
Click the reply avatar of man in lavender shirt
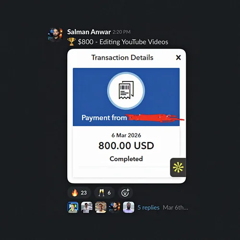129,207
